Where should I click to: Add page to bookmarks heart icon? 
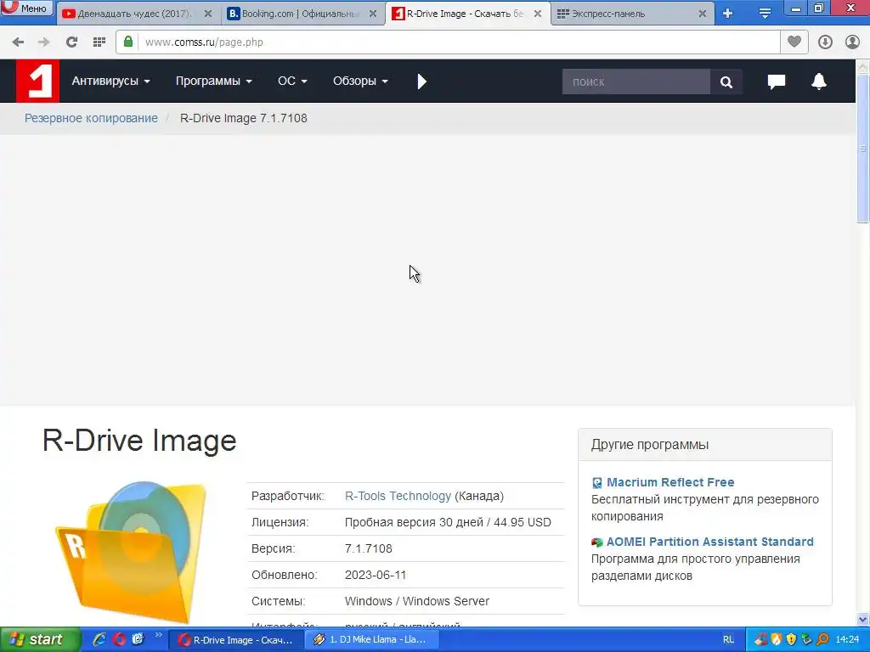[x=794, y=42]
